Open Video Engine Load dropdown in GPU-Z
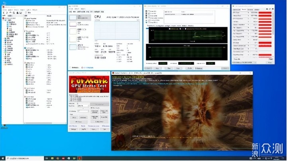Viewport: 287px width, 161px height. [x=248, y=49]
